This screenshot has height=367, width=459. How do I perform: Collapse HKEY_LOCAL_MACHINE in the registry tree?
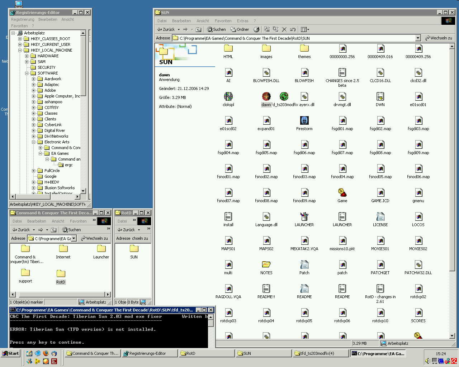click(x=20, y=50)
